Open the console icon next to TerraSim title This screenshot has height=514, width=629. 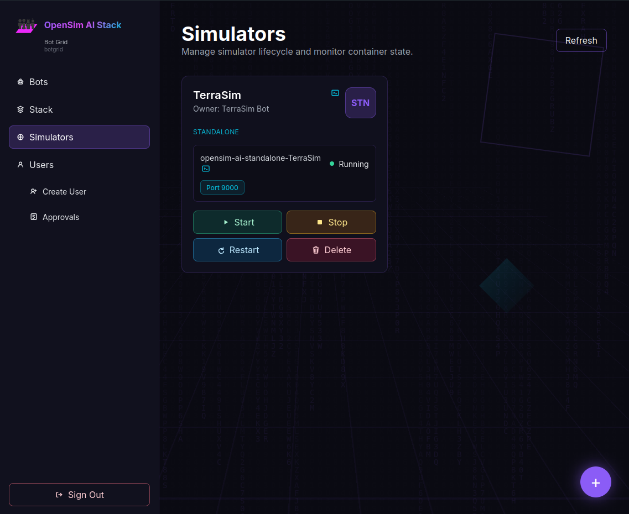point(335,93)
